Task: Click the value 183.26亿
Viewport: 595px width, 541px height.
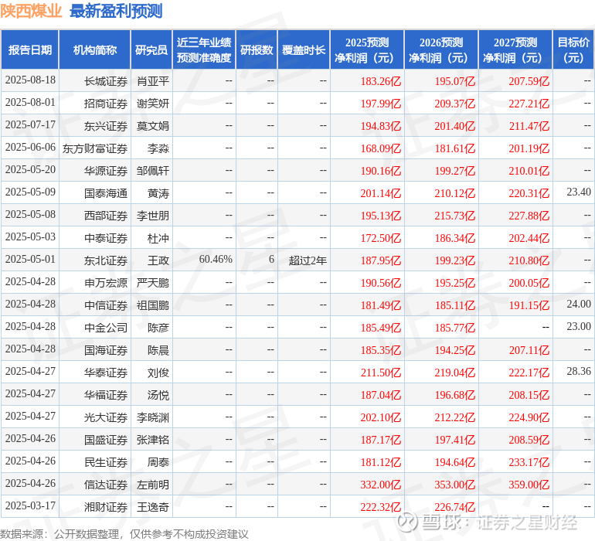Action: tap(381, 81)
